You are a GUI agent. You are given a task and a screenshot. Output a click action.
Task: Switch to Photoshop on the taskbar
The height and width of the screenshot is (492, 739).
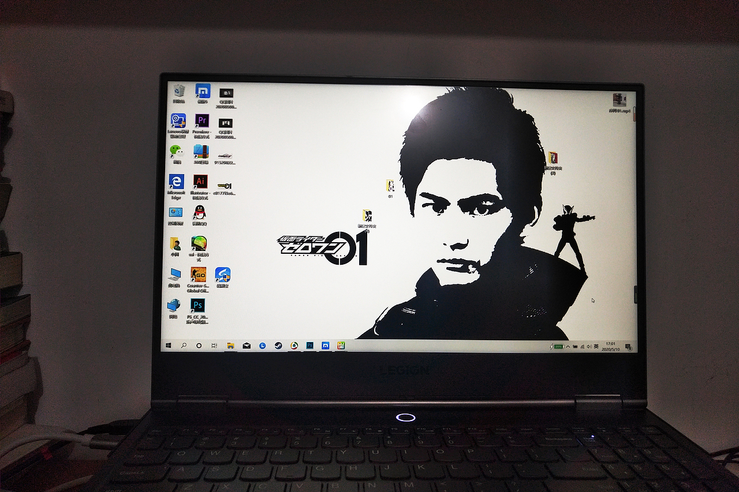309,345
